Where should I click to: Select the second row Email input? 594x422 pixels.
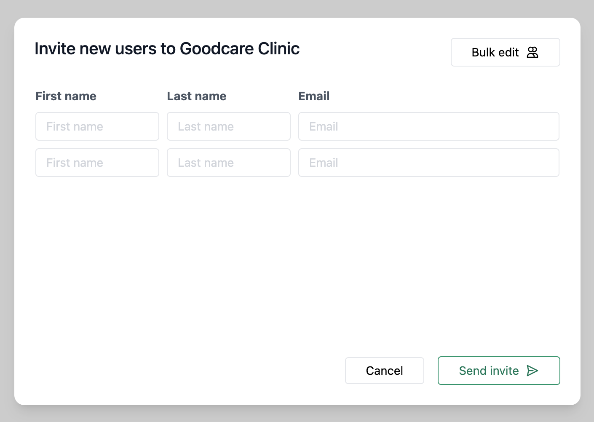coord(428,163)
